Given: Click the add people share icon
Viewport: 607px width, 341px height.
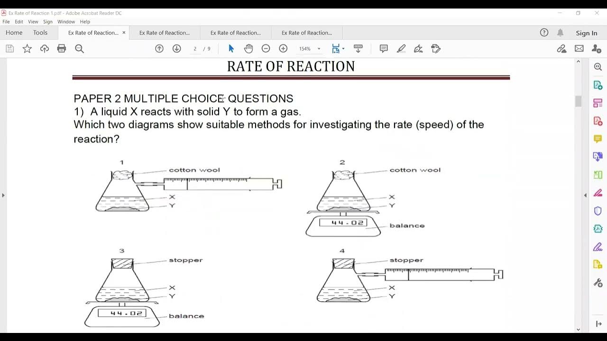Looking at the screenshot, I should pyautogui.click(x=597, y=48).
